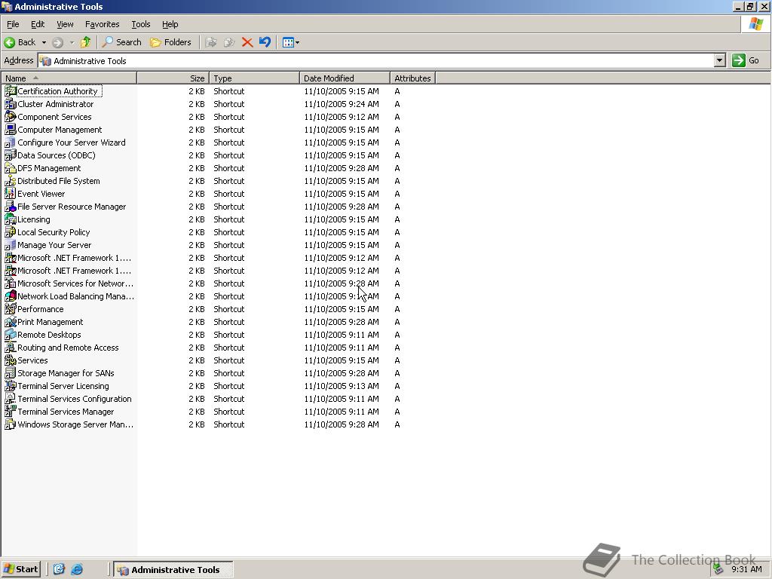This screenshot has height=579, width=772.
Task: Select the Distributed File System icon
Action: click(x=10, y=181)
